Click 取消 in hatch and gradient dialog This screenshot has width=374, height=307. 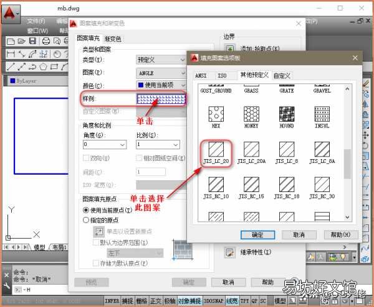pyautogui.click(x=228, y=282)
